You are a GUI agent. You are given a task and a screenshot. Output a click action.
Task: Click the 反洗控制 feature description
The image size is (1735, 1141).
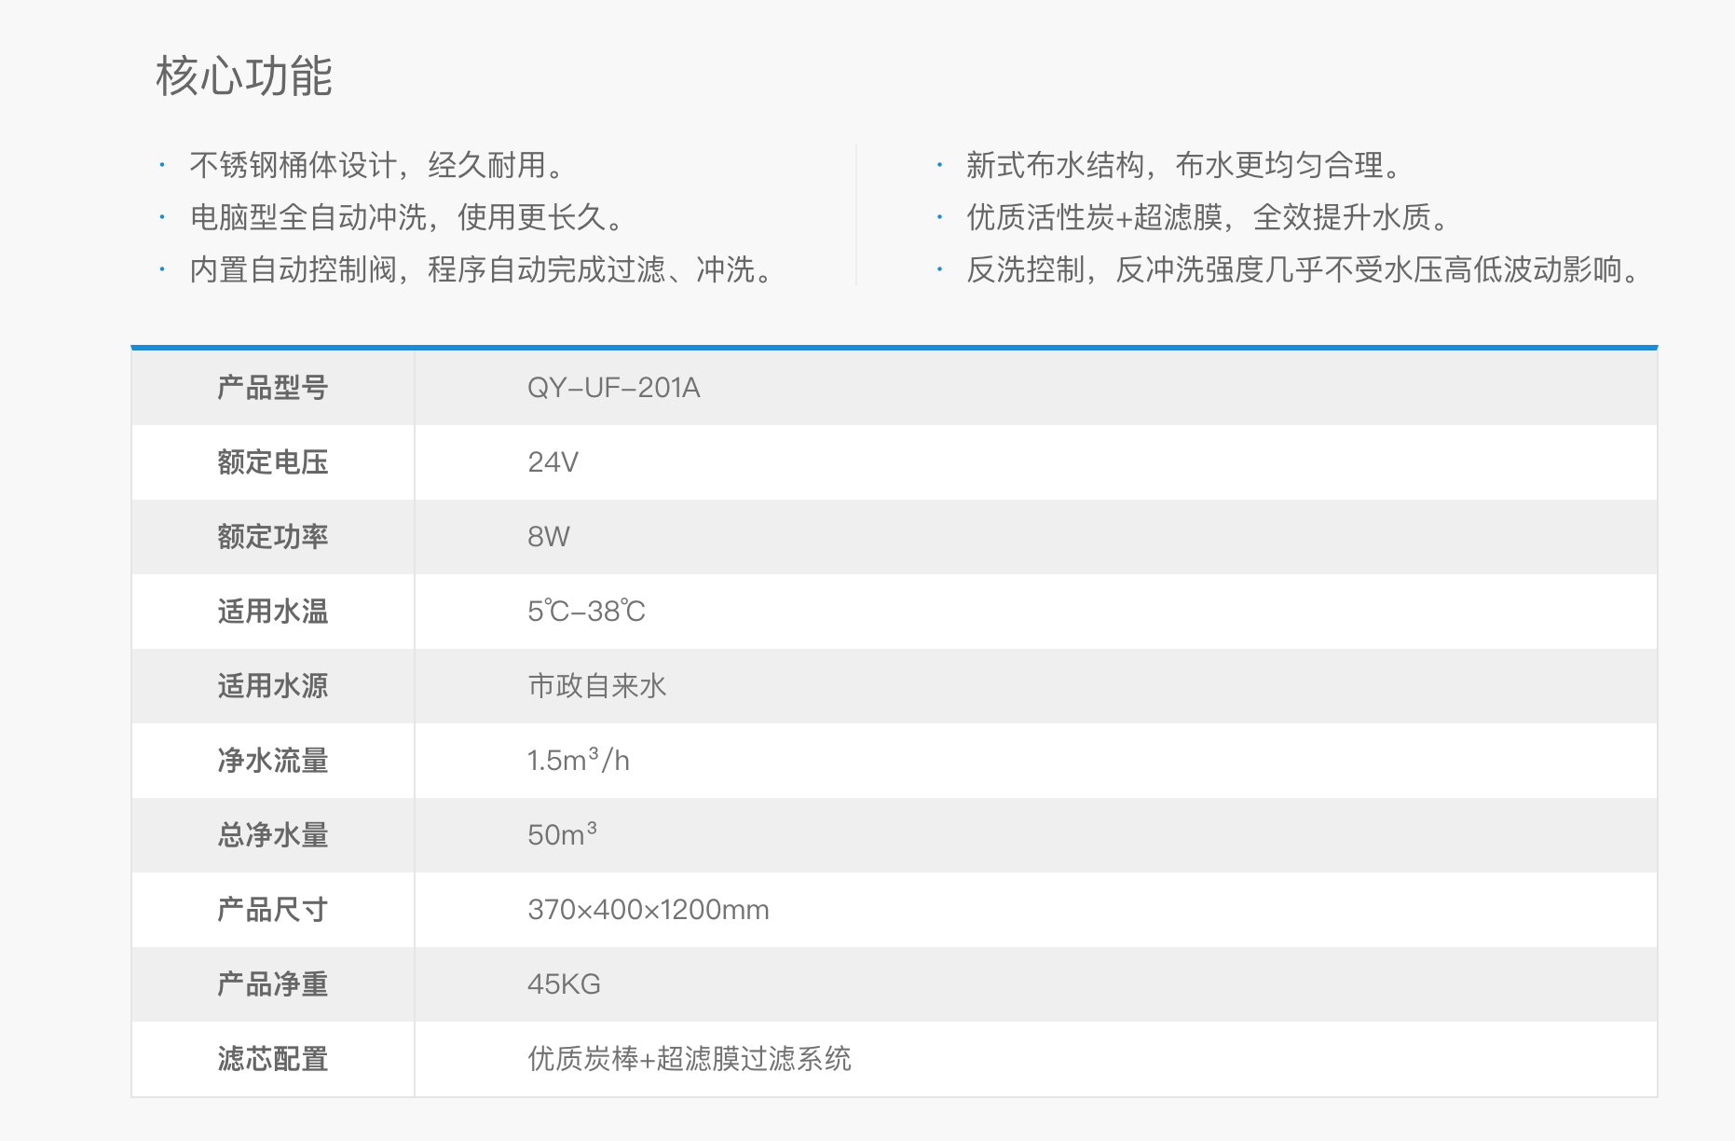tap(1303, 269)
